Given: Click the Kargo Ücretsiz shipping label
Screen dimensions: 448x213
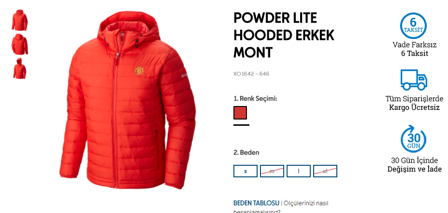Looking at the screenshot, I should click(414, 107).
